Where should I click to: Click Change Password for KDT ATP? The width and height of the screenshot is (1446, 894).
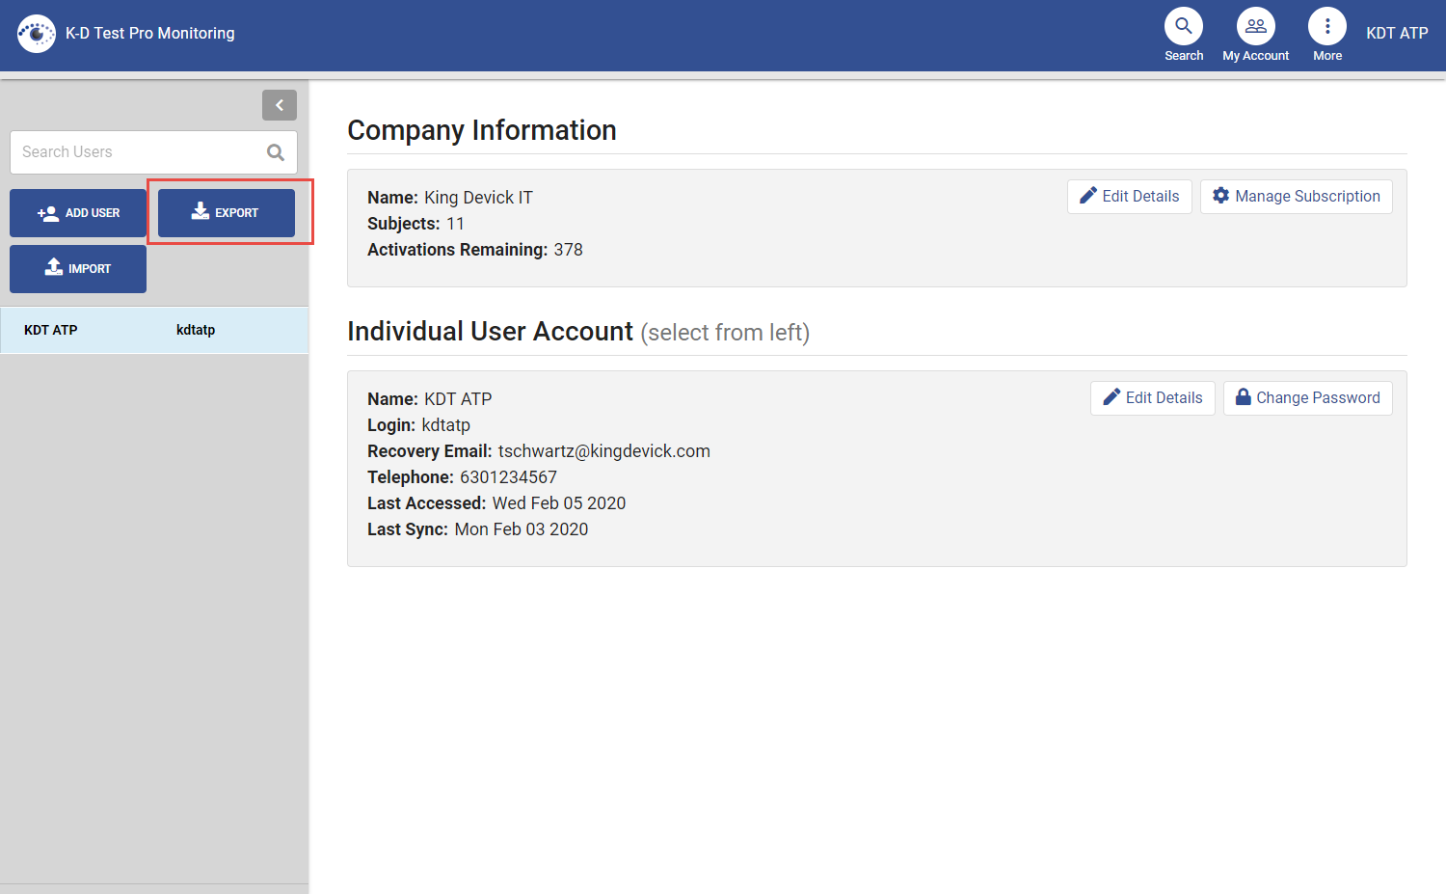[1307, 397]
